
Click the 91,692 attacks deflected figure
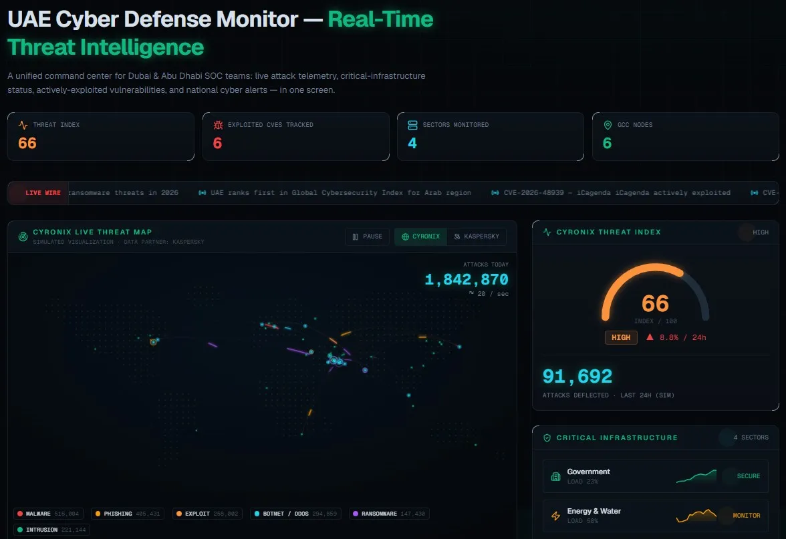[577, 376]
